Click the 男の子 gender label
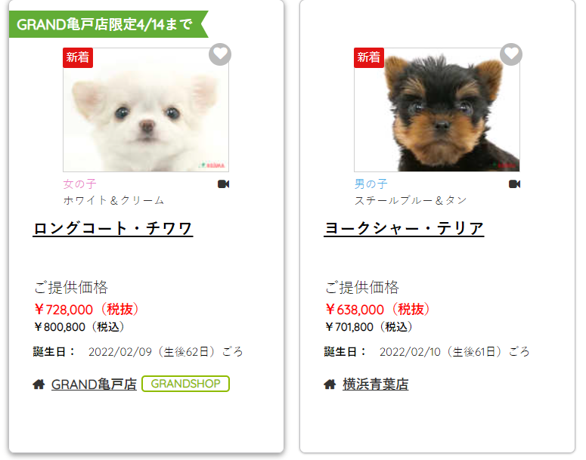Screen dimensions: 586x460 tap(371, 184)
